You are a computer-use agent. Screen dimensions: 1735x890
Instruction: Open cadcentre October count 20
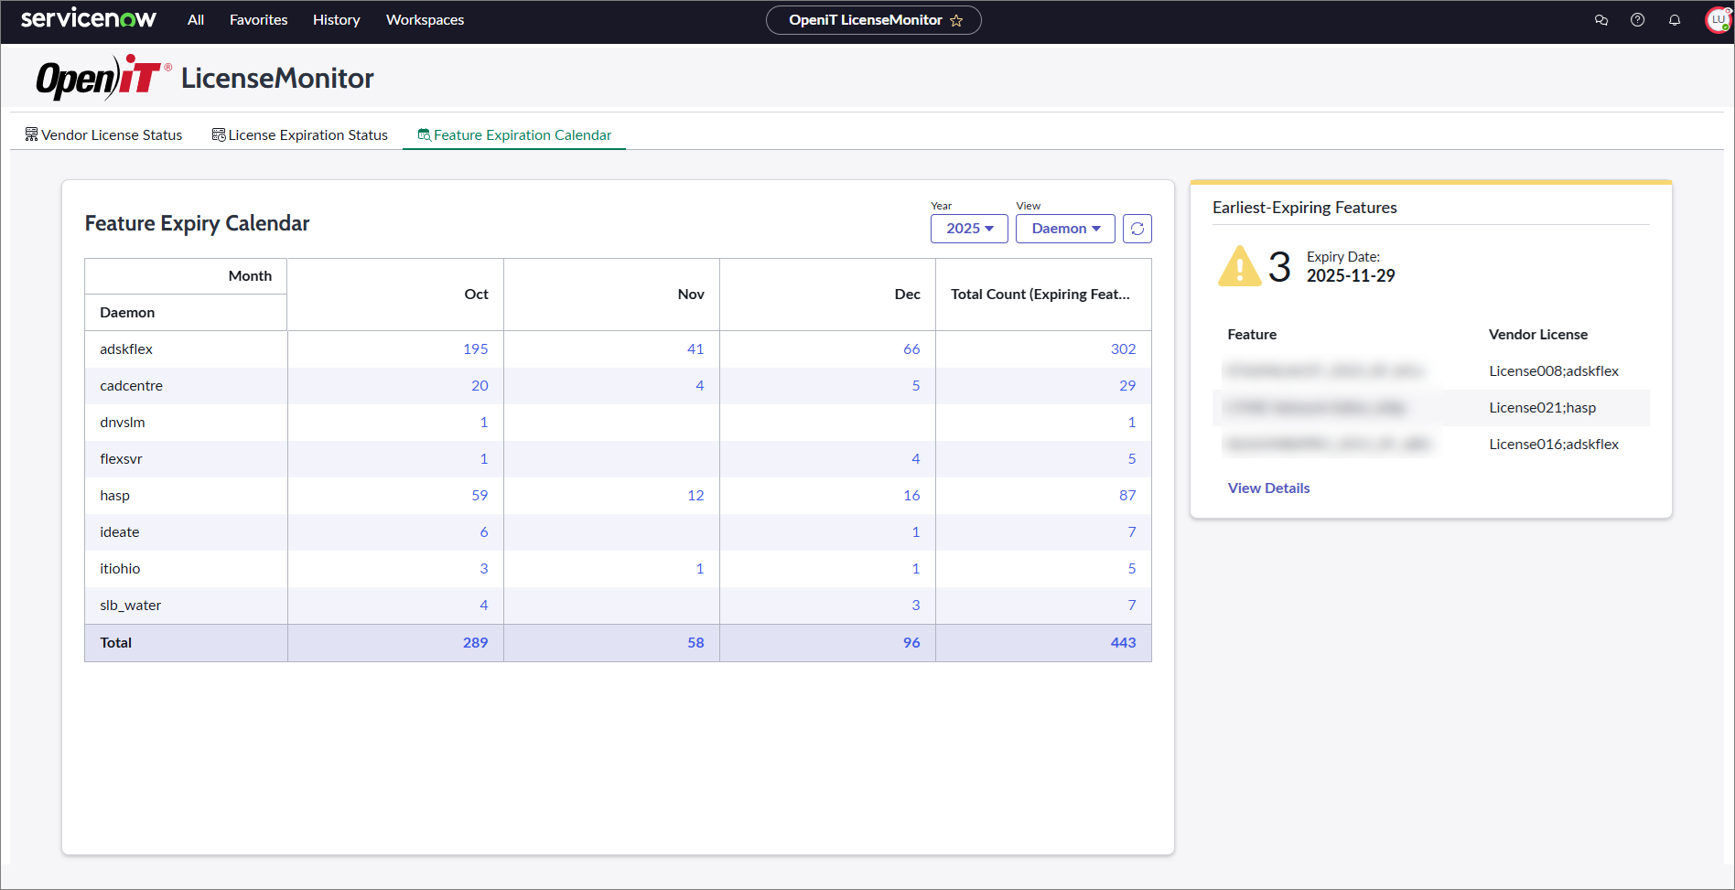(x=480, y=386)
